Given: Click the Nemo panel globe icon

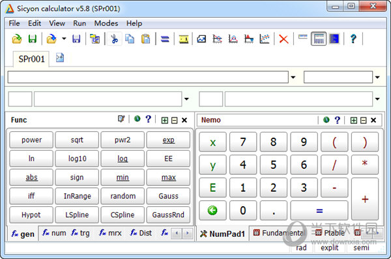Looking at the screenshot, I should [x=326, y=120].
